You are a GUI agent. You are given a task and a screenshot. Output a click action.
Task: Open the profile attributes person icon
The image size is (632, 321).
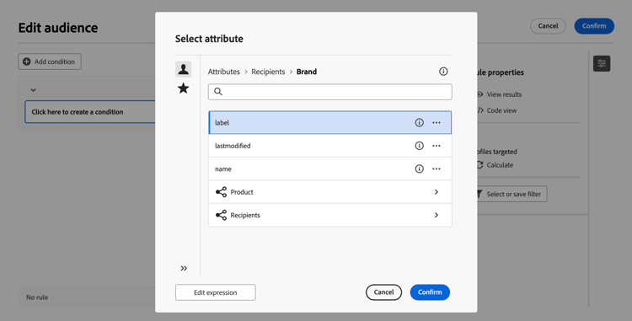pyautogui.click(x=184, y=69)
